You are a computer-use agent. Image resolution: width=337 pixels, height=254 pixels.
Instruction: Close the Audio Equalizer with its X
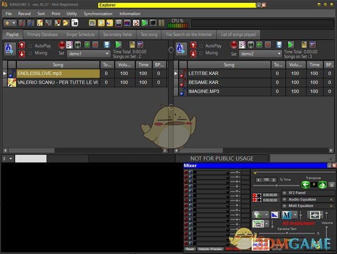[x=331, y=200]
